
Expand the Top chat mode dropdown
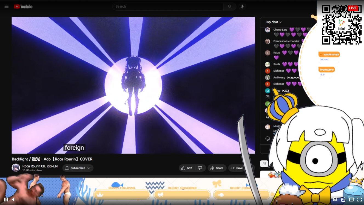[274, 22]
